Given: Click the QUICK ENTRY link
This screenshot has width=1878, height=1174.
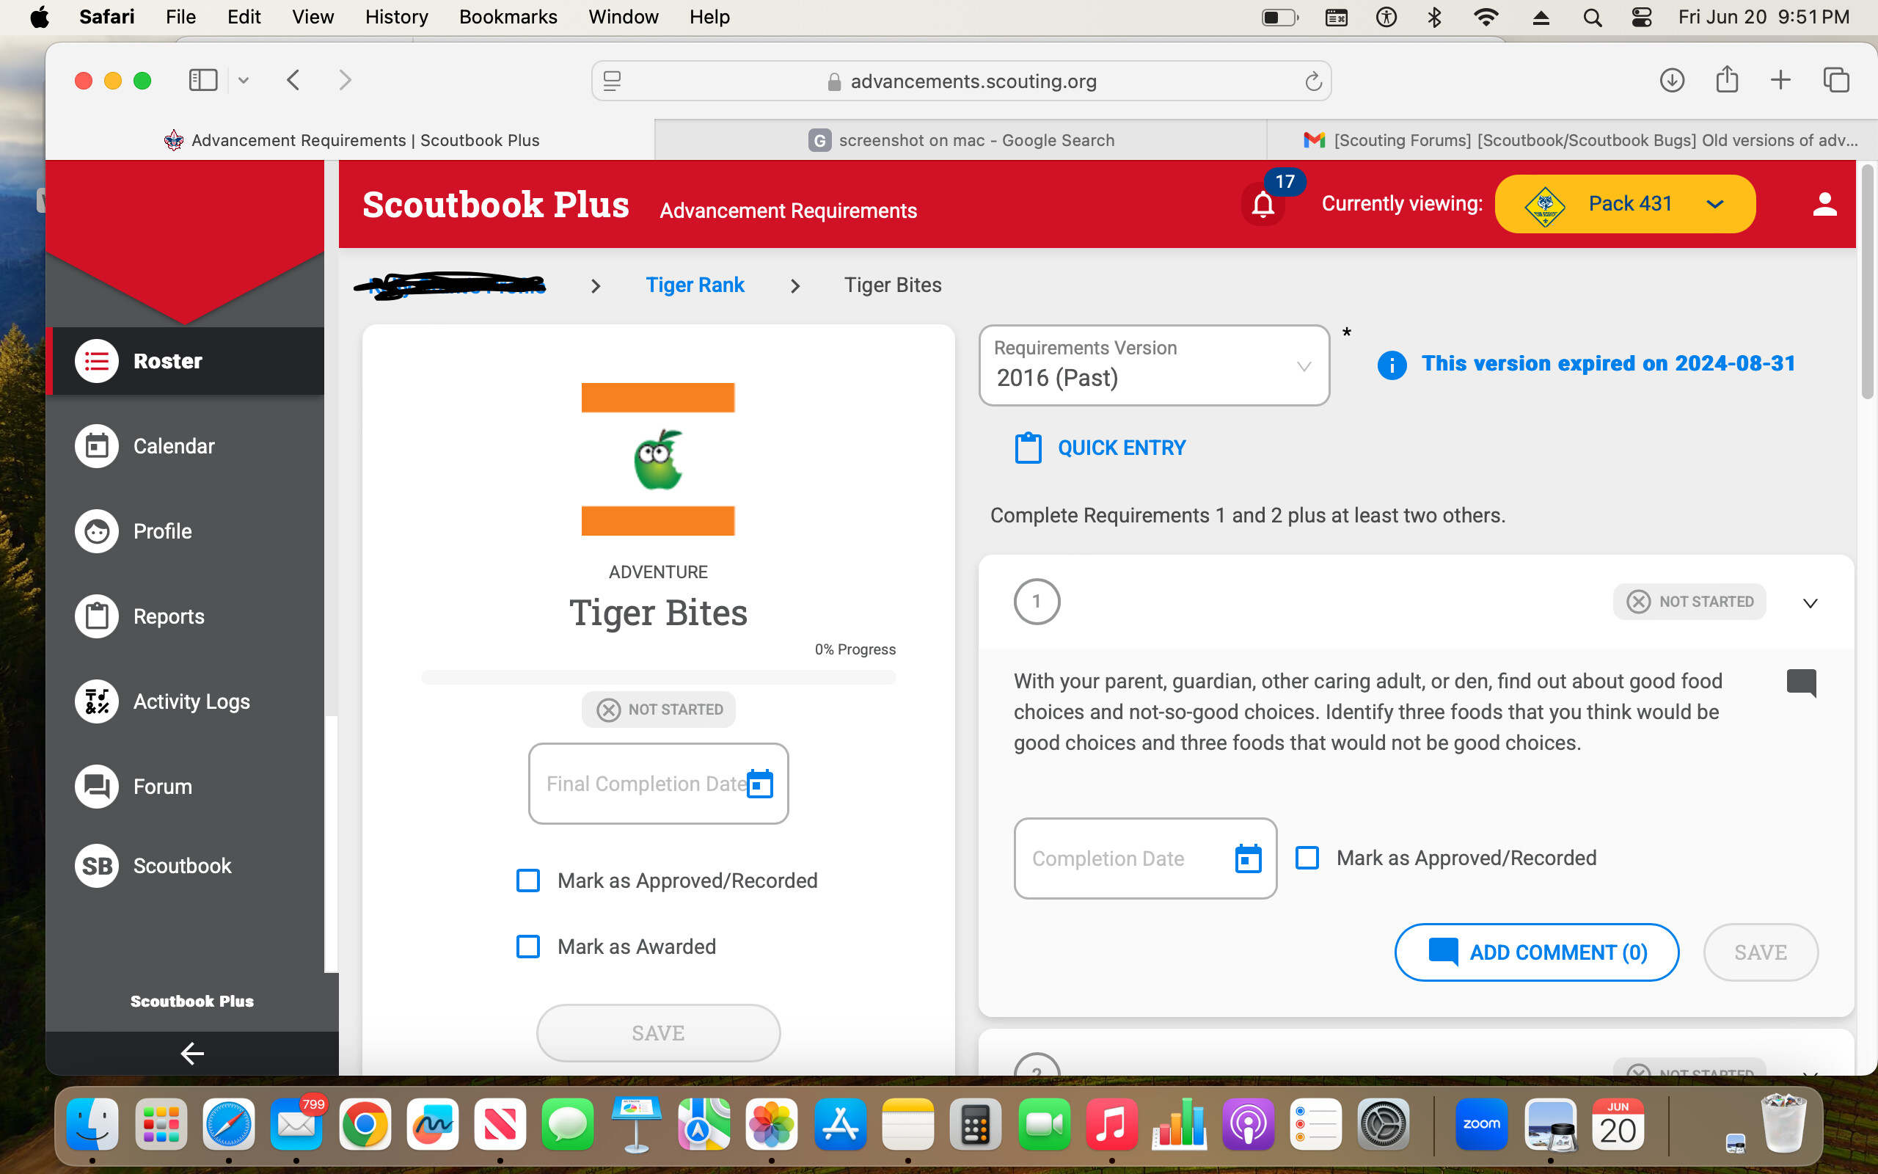Looking at the screenshot, I should [x=1100, y=448].
